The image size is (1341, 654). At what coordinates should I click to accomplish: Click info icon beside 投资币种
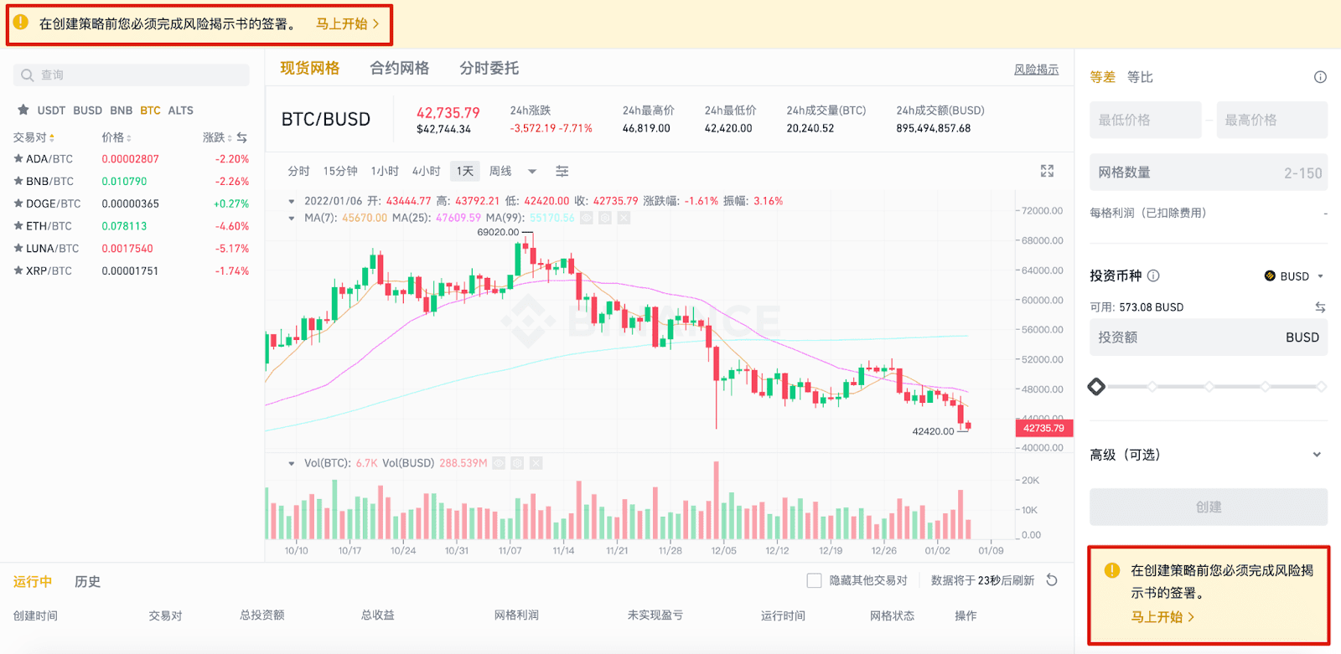tap(1153, 276)
